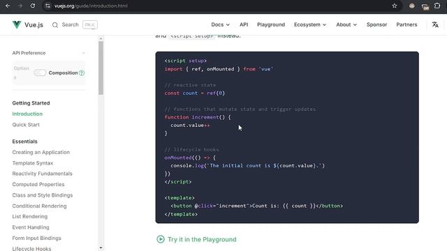Click the Vue.js logo
This screenshot has width=447, height=251.
17,25
